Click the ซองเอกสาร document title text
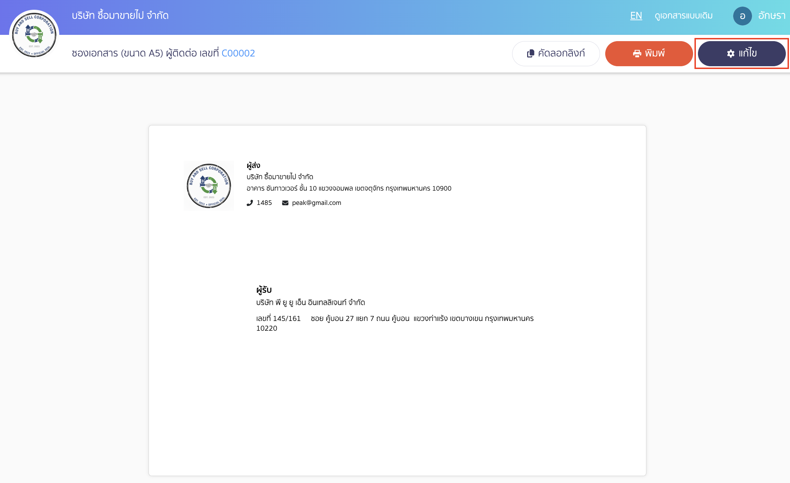The width and height of the screenshot is (790, 483). coord(145,53)
